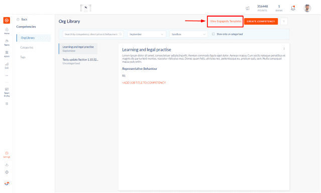The width and height of the screenshot is (321, 193).
Task: Click View Engagedly Templates link
Action: (226, 21)
